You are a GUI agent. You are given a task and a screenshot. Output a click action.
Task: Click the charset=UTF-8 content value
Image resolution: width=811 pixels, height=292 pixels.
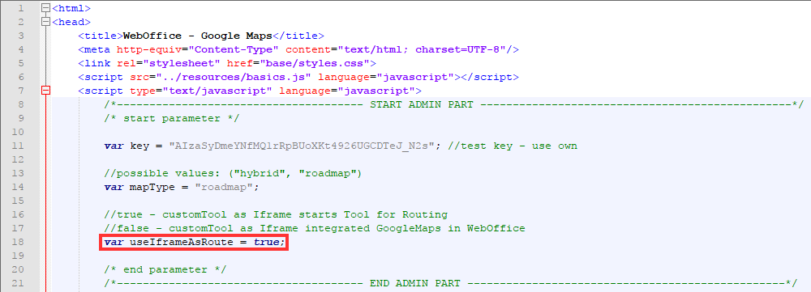click(x=461, y=49)
